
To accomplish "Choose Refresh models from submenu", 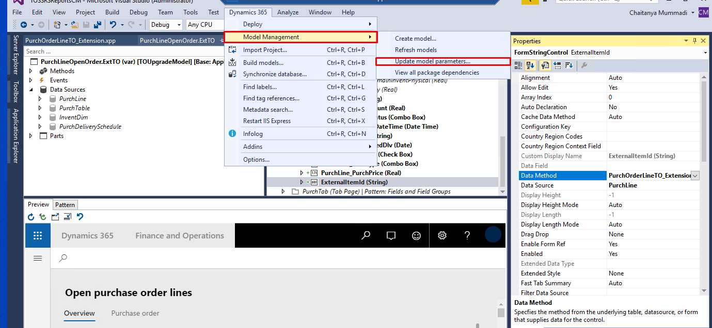I will (x=416, y=50).
